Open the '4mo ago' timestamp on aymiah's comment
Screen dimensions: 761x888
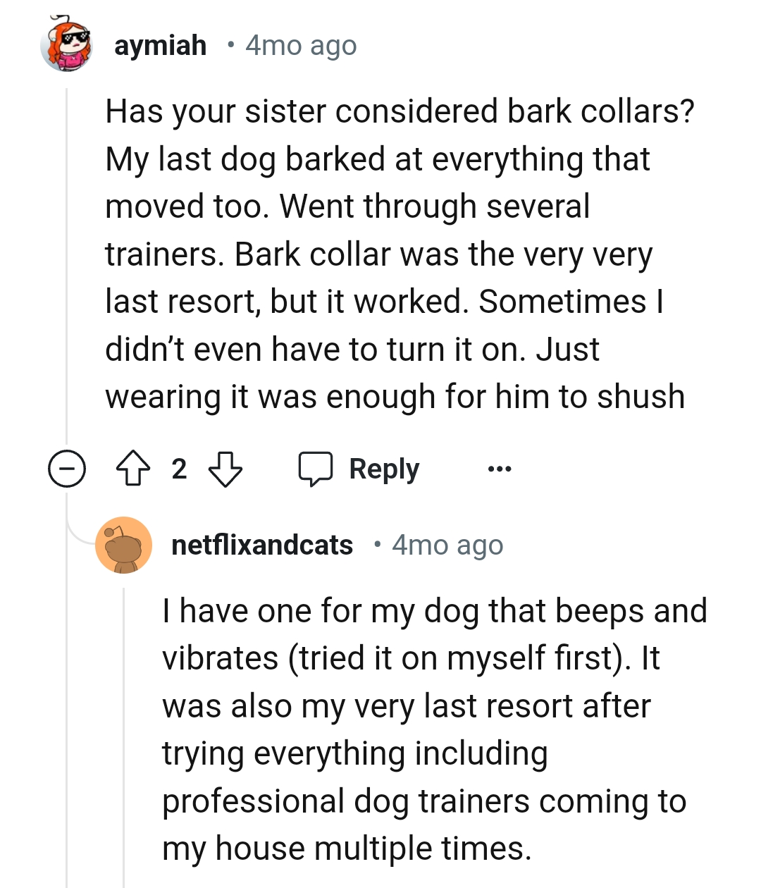coord(301,46)
